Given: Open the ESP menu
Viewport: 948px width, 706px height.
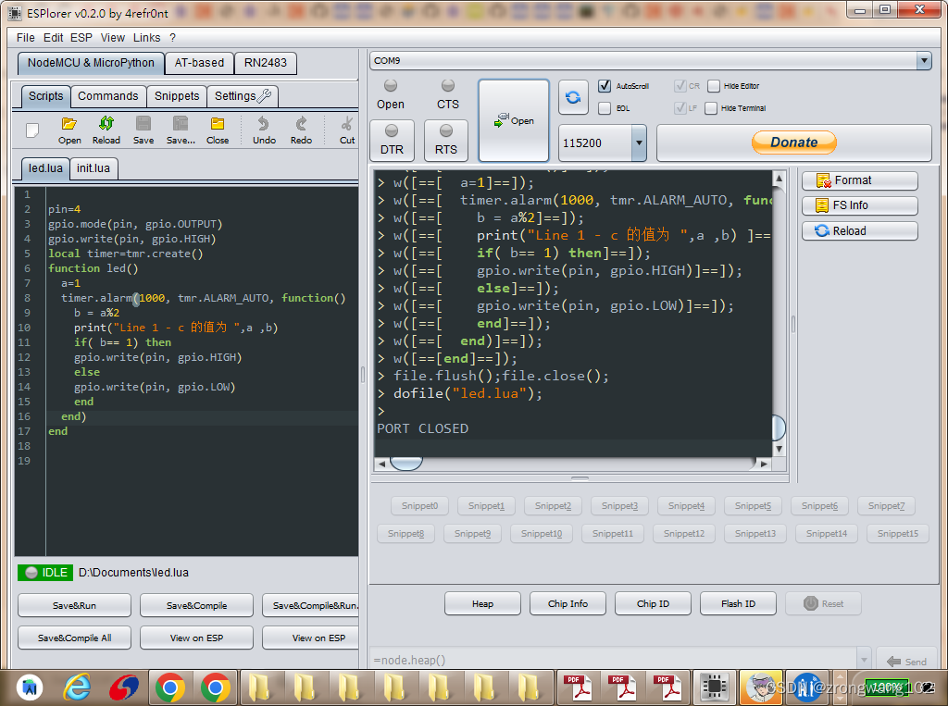Looking at the screenshot, I should coord(81,38).
